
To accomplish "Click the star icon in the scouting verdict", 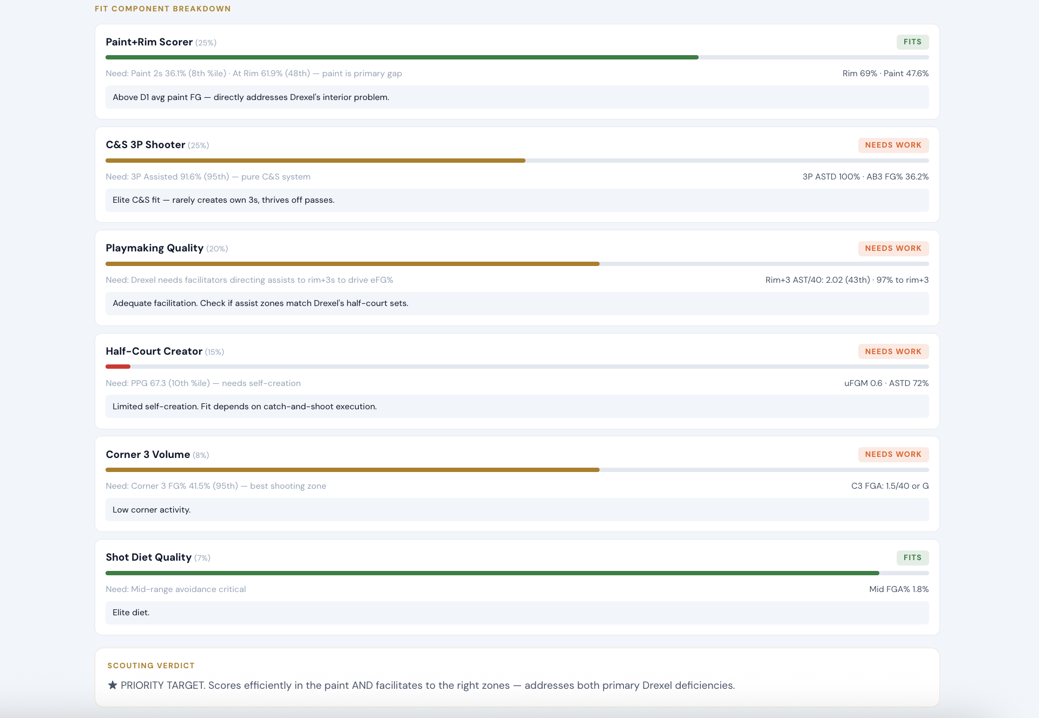I will [113, 685].
